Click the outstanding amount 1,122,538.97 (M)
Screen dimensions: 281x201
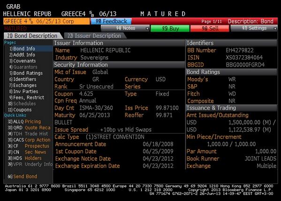[250, 130]
